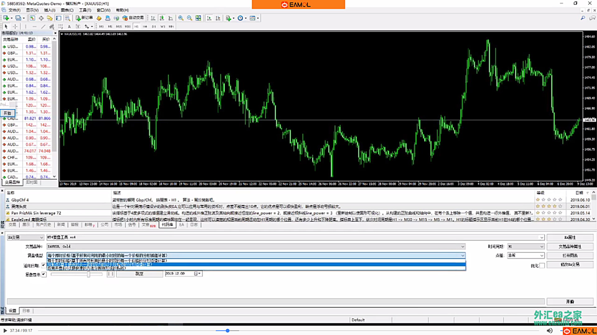Toggle the 复盘显示 visual mode checkbox
The height and width of the screenshot is (335, 597).
44,274
